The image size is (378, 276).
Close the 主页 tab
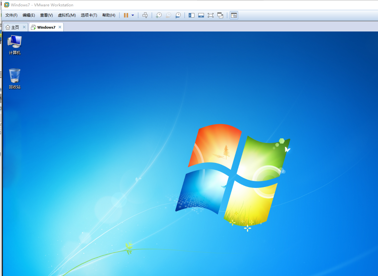(24, 27)
